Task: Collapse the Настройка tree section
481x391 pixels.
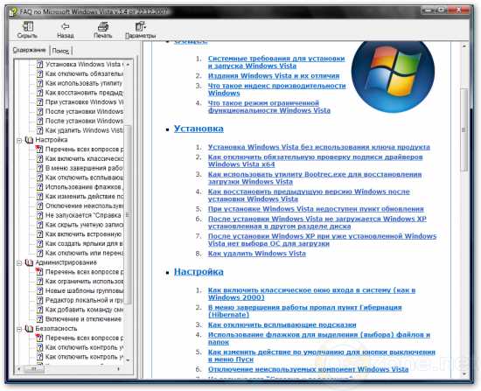Action: click(x=19, y=140)
